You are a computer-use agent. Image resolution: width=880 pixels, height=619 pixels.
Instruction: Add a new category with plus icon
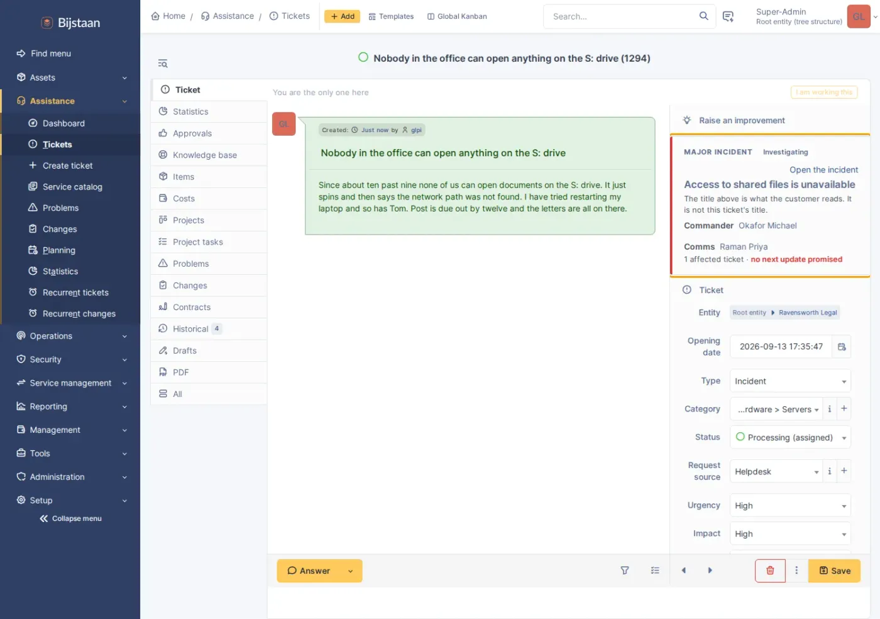844,409
